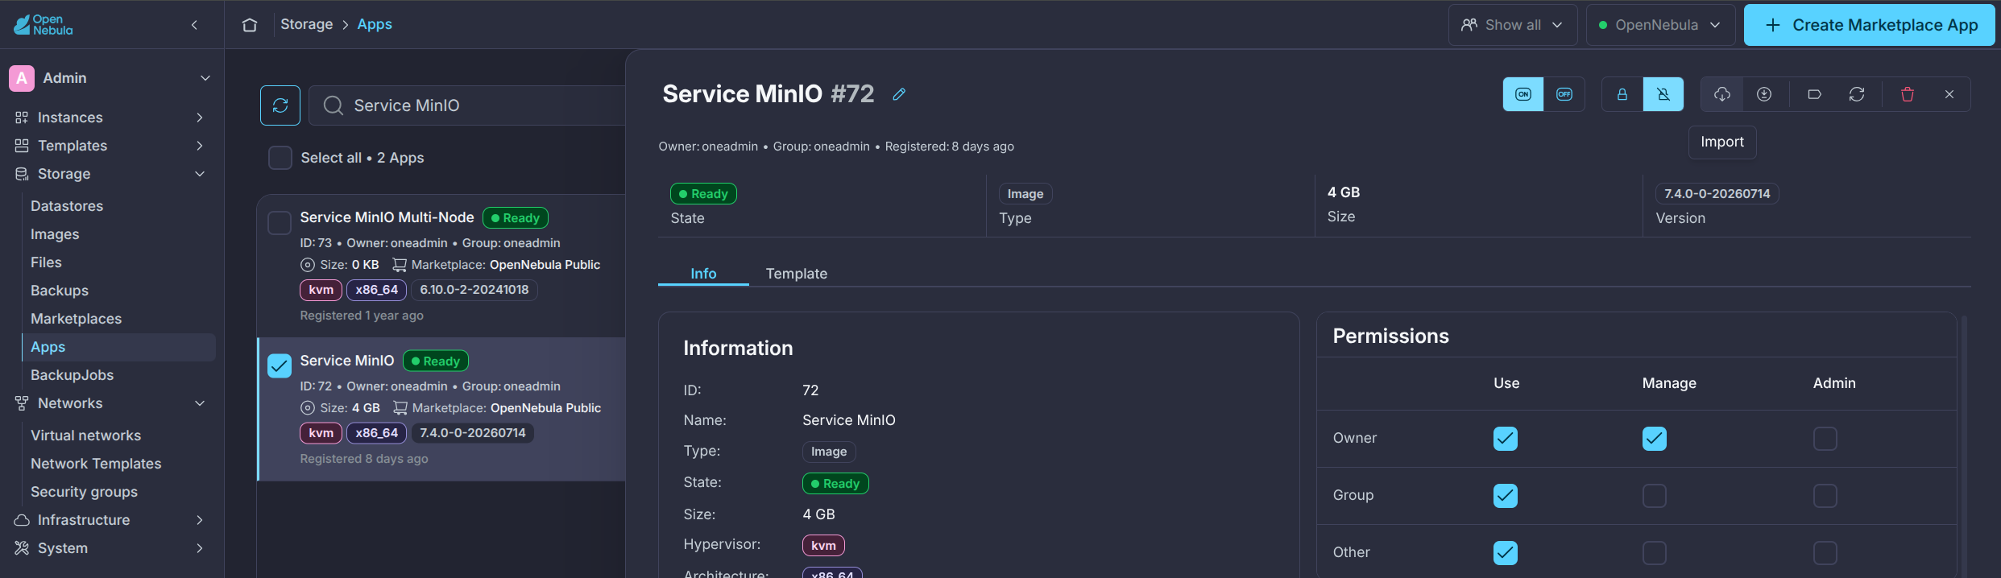The width and height of the screenshot is (2001, 578).
Task: Download the app with circled arrow icon
Action: (1764, 94)
